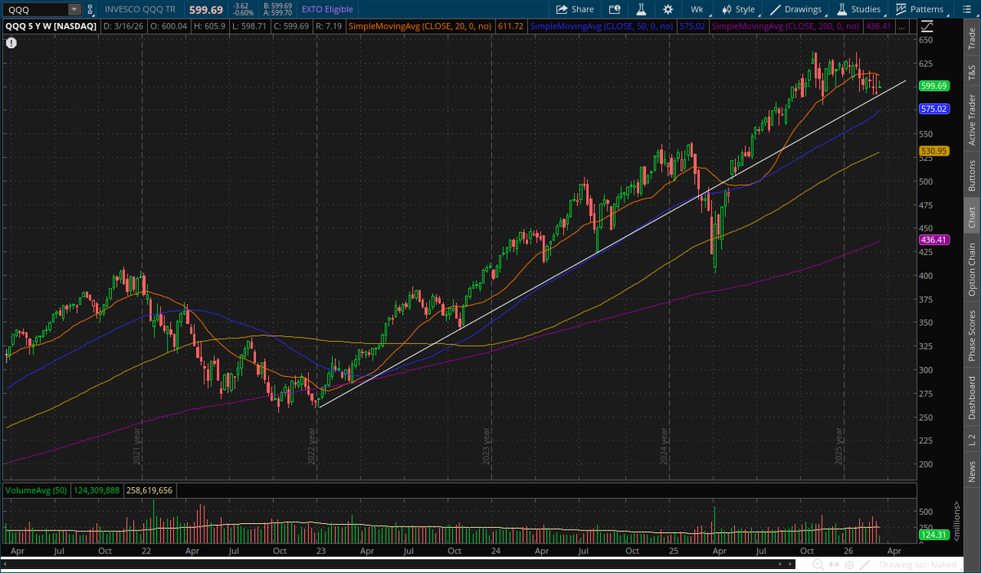Open the symbol dropdown arrow next to QQQ

pos(75,9)
